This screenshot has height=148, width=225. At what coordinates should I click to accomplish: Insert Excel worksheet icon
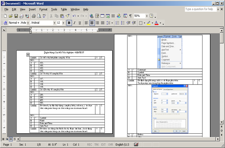click(108, 16)
